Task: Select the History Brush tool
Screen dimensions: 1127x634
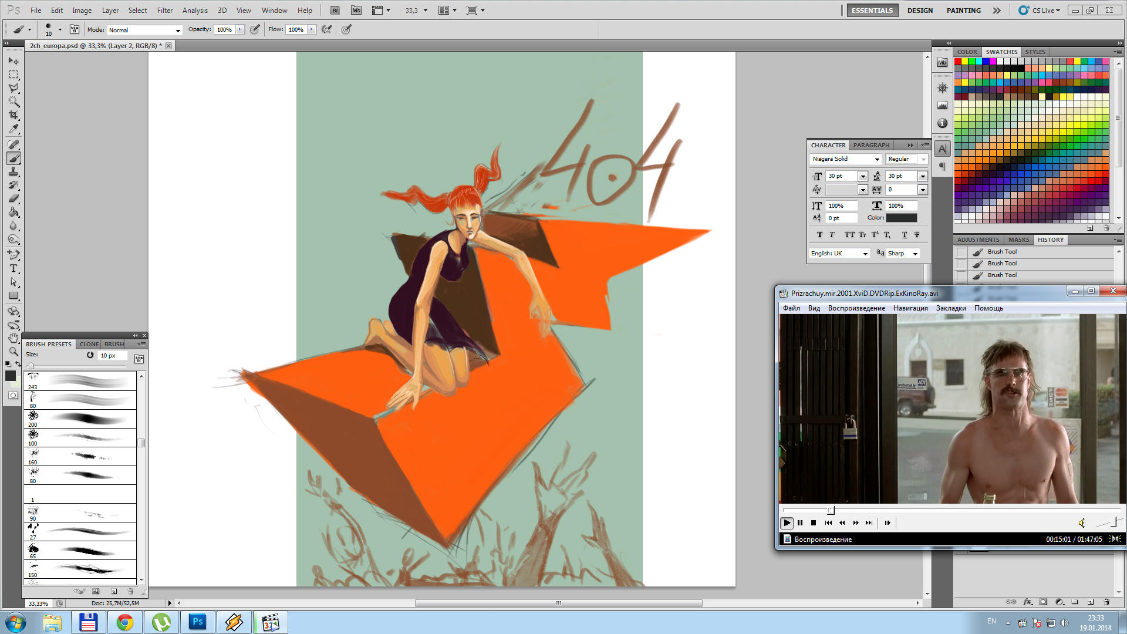Action: [14, 185]
